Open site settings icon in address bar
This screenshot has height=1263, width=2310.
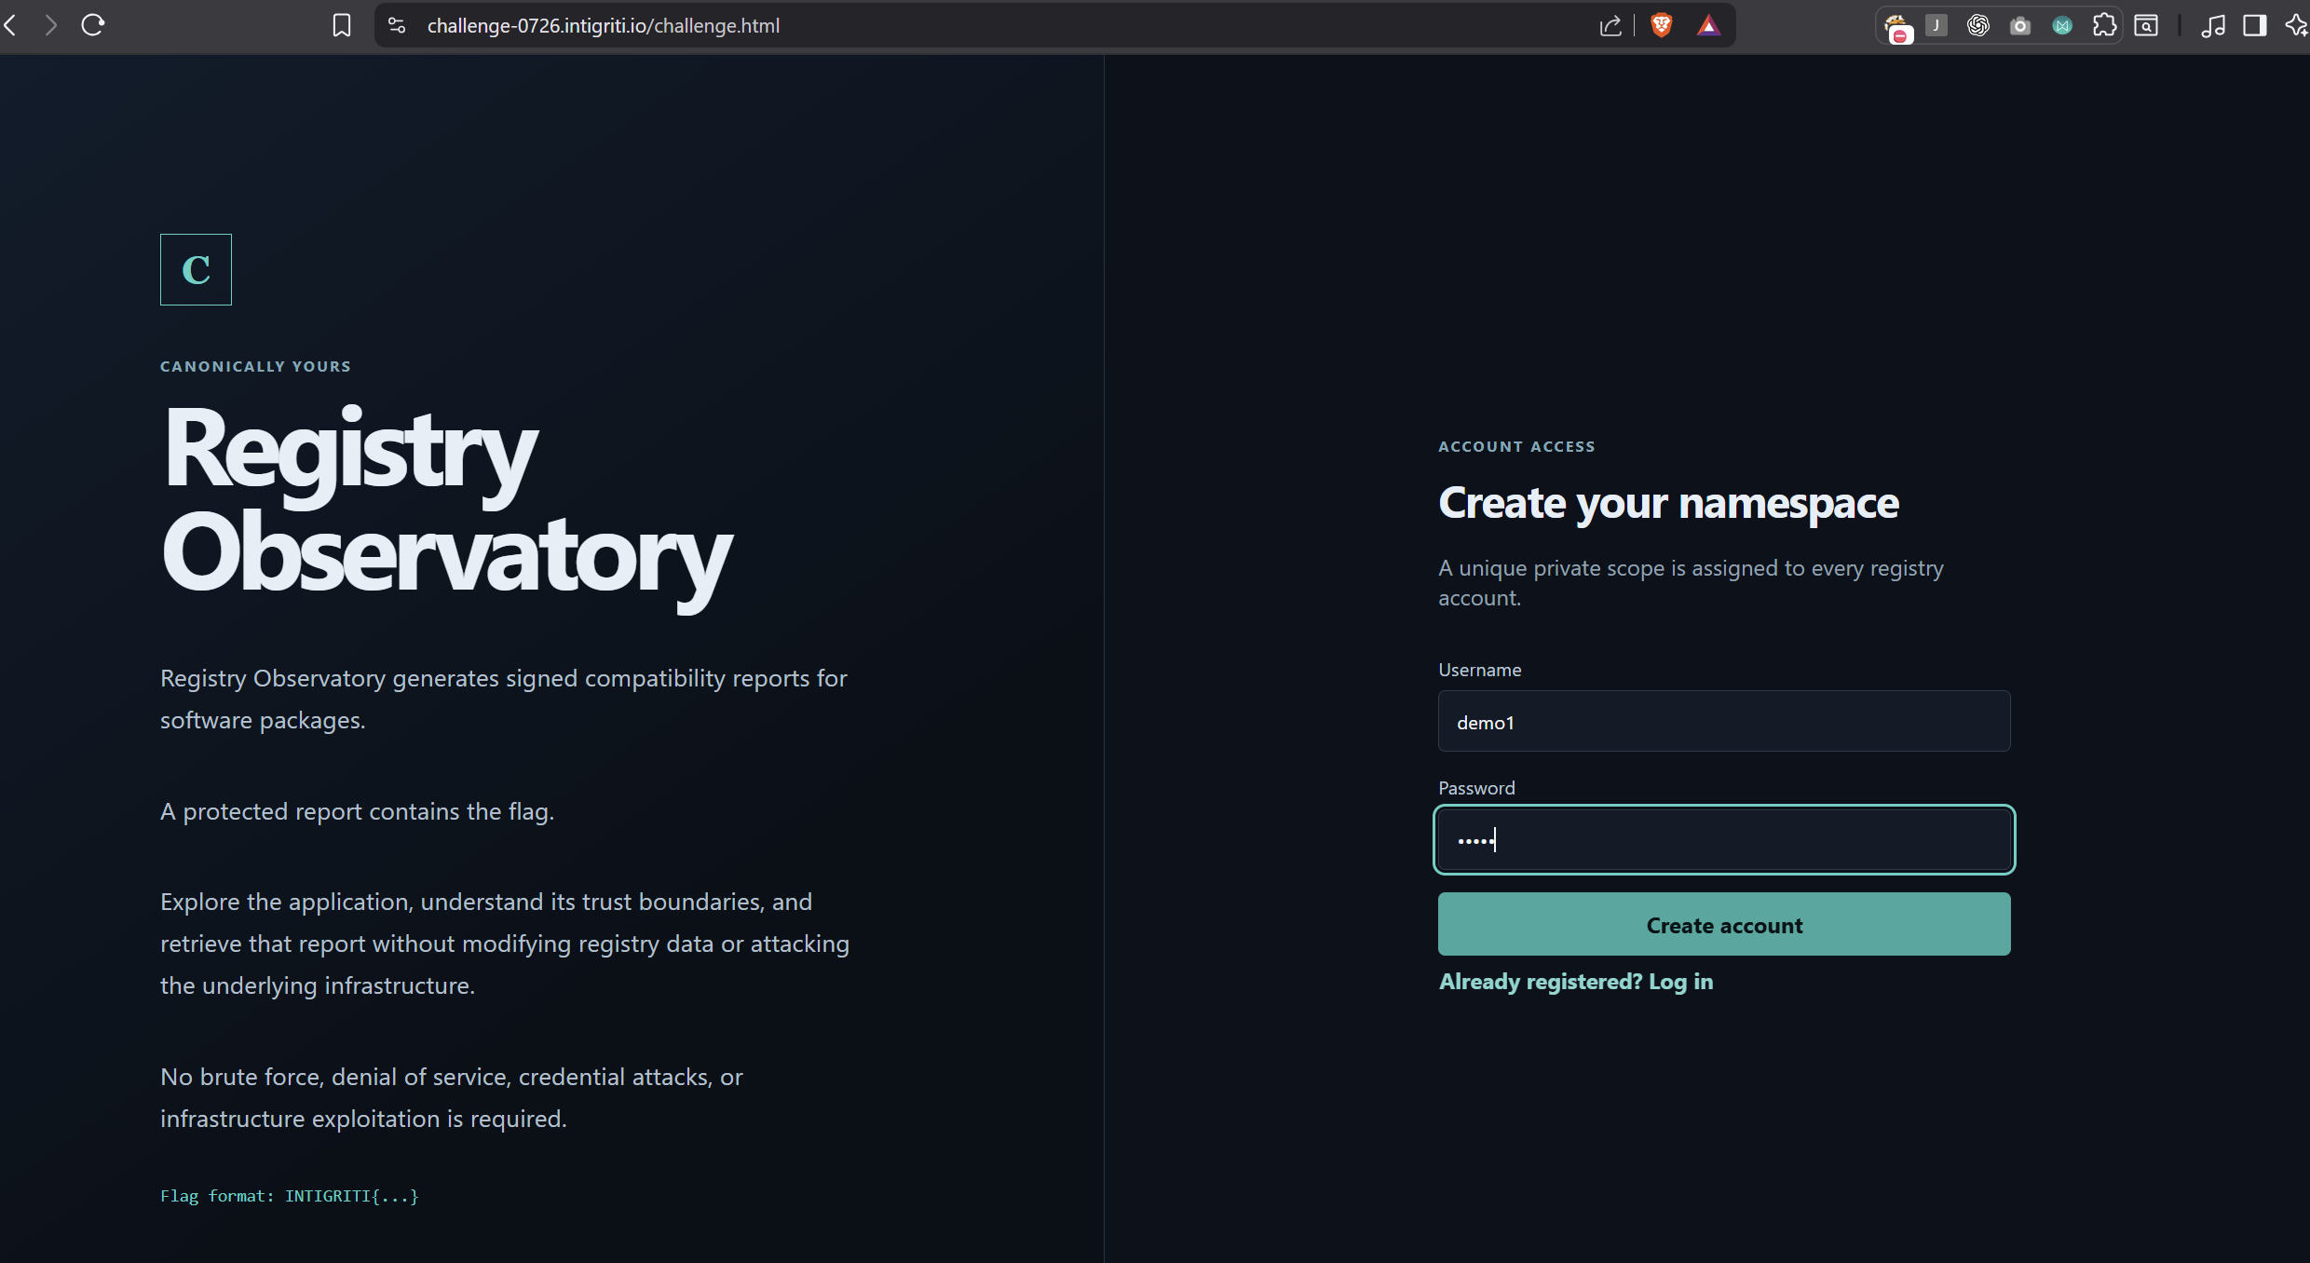[x=397, y=26]
